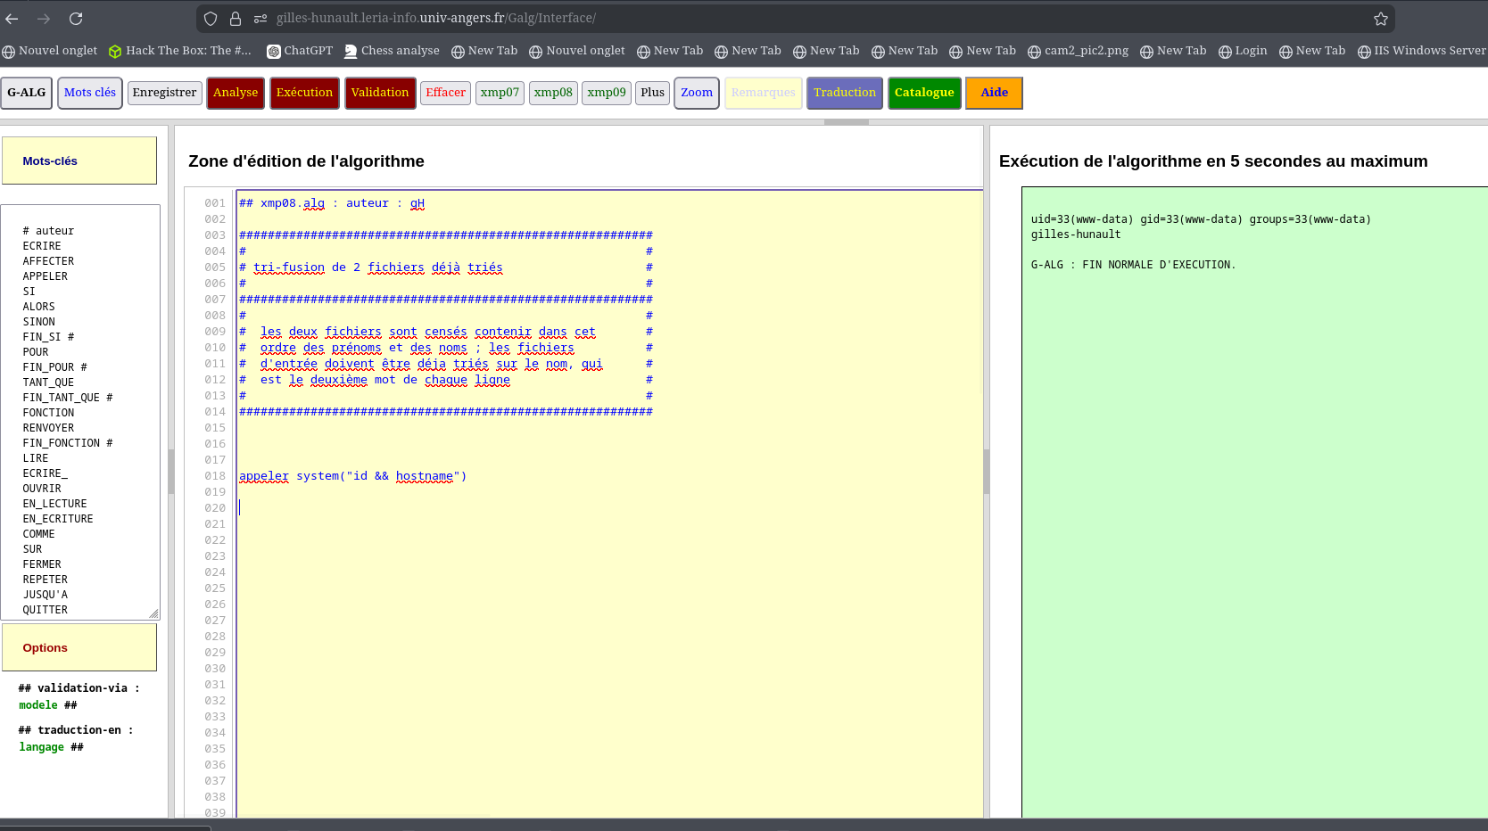The height and width of the screenshot is (831, 1488).
Task: Click the Traduction button
Action: [845, 93]
